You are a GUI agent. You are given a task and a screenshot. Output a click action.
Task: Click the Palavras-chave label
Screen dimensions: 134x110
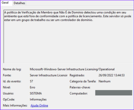80,87
